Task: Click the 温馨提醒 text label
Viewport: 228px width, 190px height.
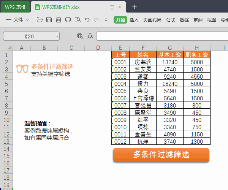Action: (37, 123)
